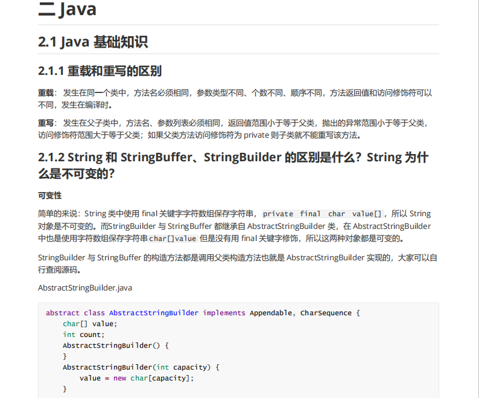Image resolution: width=479 pixels, height=398 pixels.
Task: Click heading '2.1 Java 基础知识'
Action: [x=93, y=42]
